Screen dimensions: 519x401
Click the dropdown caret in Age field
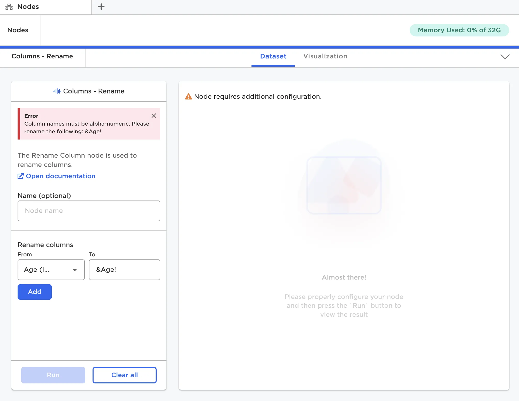75,270
